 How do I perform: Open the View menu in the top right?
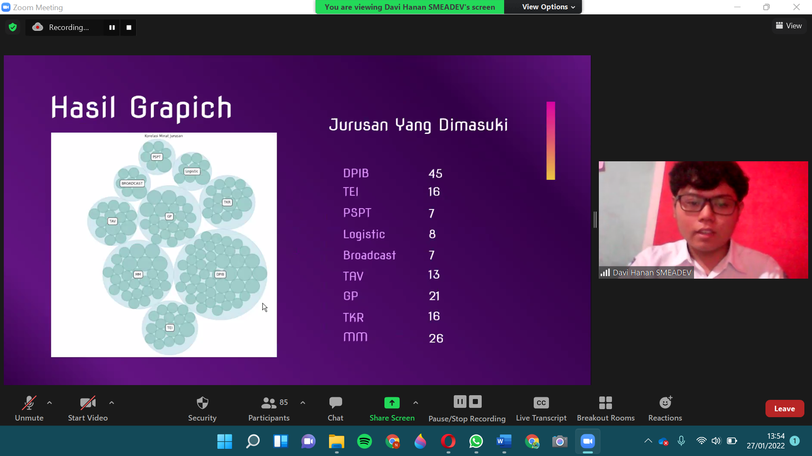(x=788, y=25)
